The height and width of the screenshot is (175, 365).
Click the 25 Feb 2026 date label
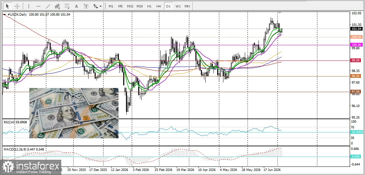click(163, 170)
